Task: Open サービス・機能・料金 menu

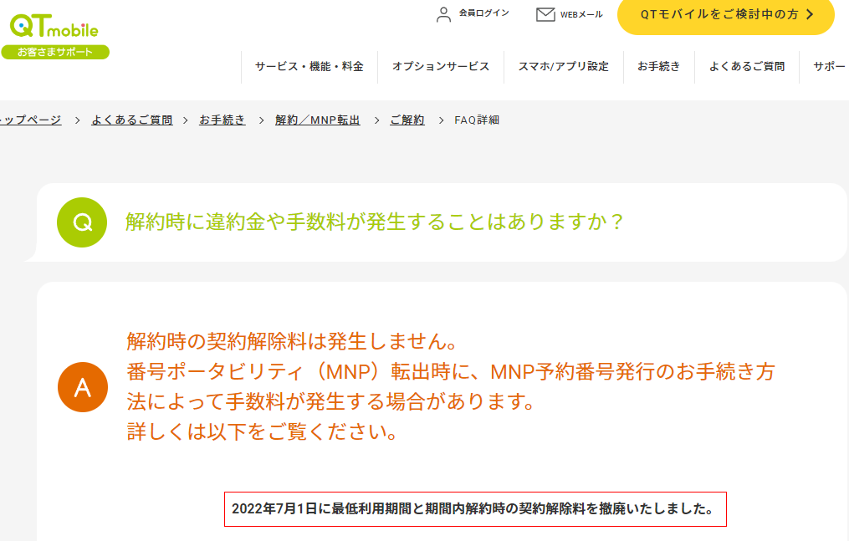Action: [x=309, y=67]
